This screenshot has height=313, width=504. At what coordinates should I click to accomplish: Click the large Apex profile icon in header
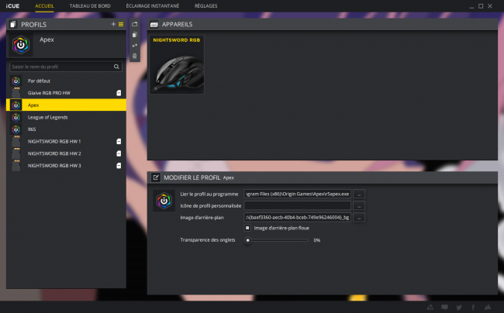[x=21, y=45]
